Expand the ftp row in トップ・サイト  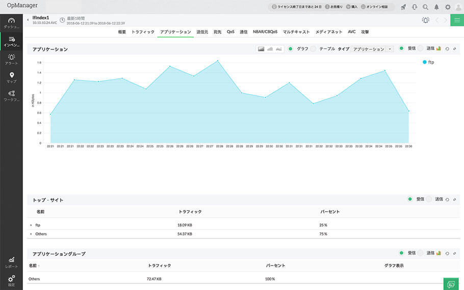tap(31, 225)
